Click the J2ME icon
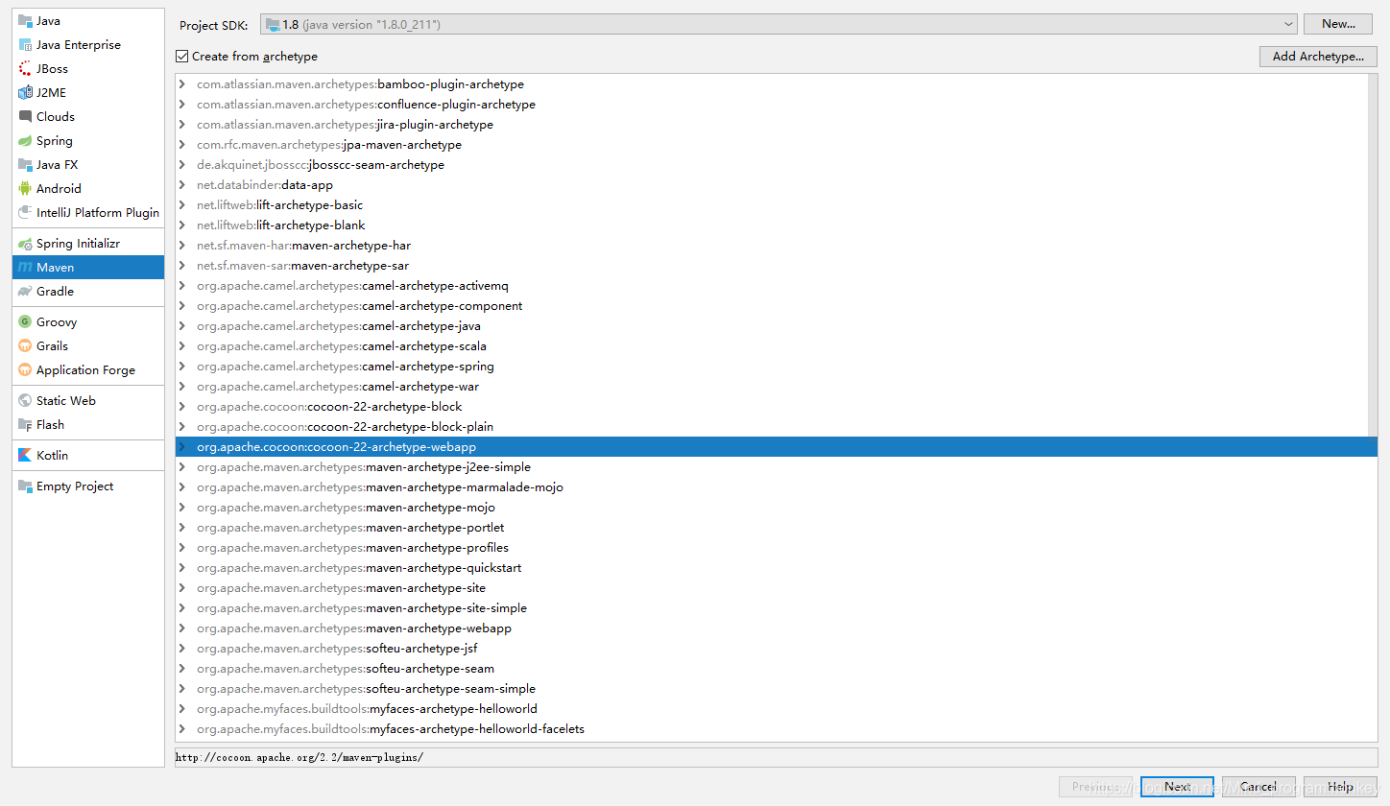Viewport: 1390px width, 806px height. tap(25, 92)
